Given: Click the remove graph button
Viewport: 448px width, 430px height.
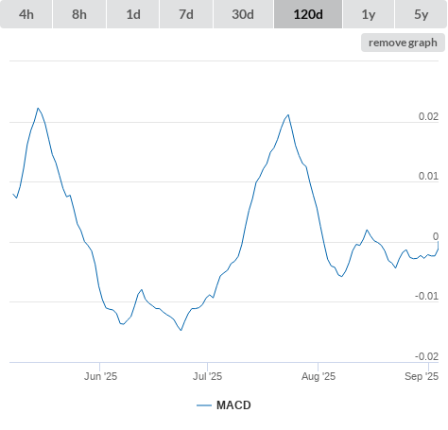Looking at the screenshot, I should [x=403, y=43].
